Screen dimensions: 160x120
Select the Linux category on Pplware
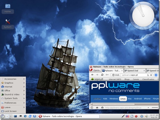click(123, 98)
